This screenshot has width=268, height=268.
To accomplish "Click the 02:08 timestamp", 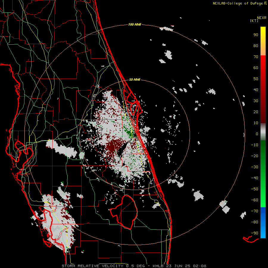I will (x=200, y=266).
